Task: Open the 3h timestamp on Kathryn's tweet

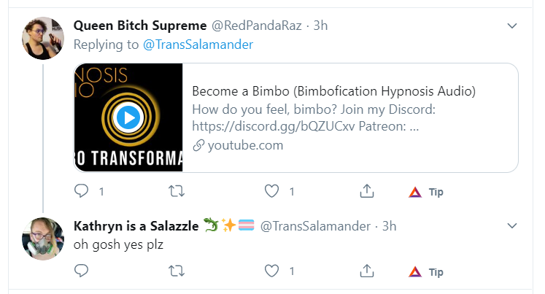Action: [x=390, y=226]
